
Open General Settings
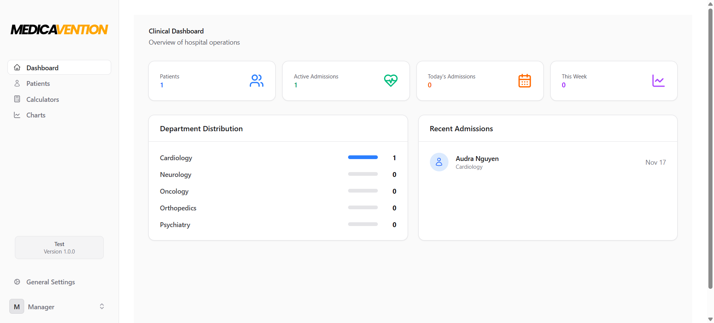(x=59, y=282)
